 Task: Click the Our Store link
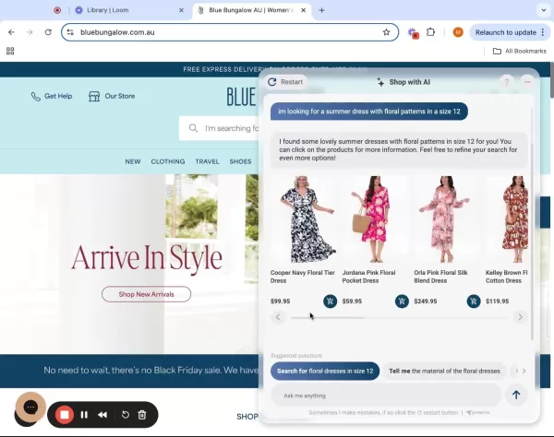click(x=112, y=96)
